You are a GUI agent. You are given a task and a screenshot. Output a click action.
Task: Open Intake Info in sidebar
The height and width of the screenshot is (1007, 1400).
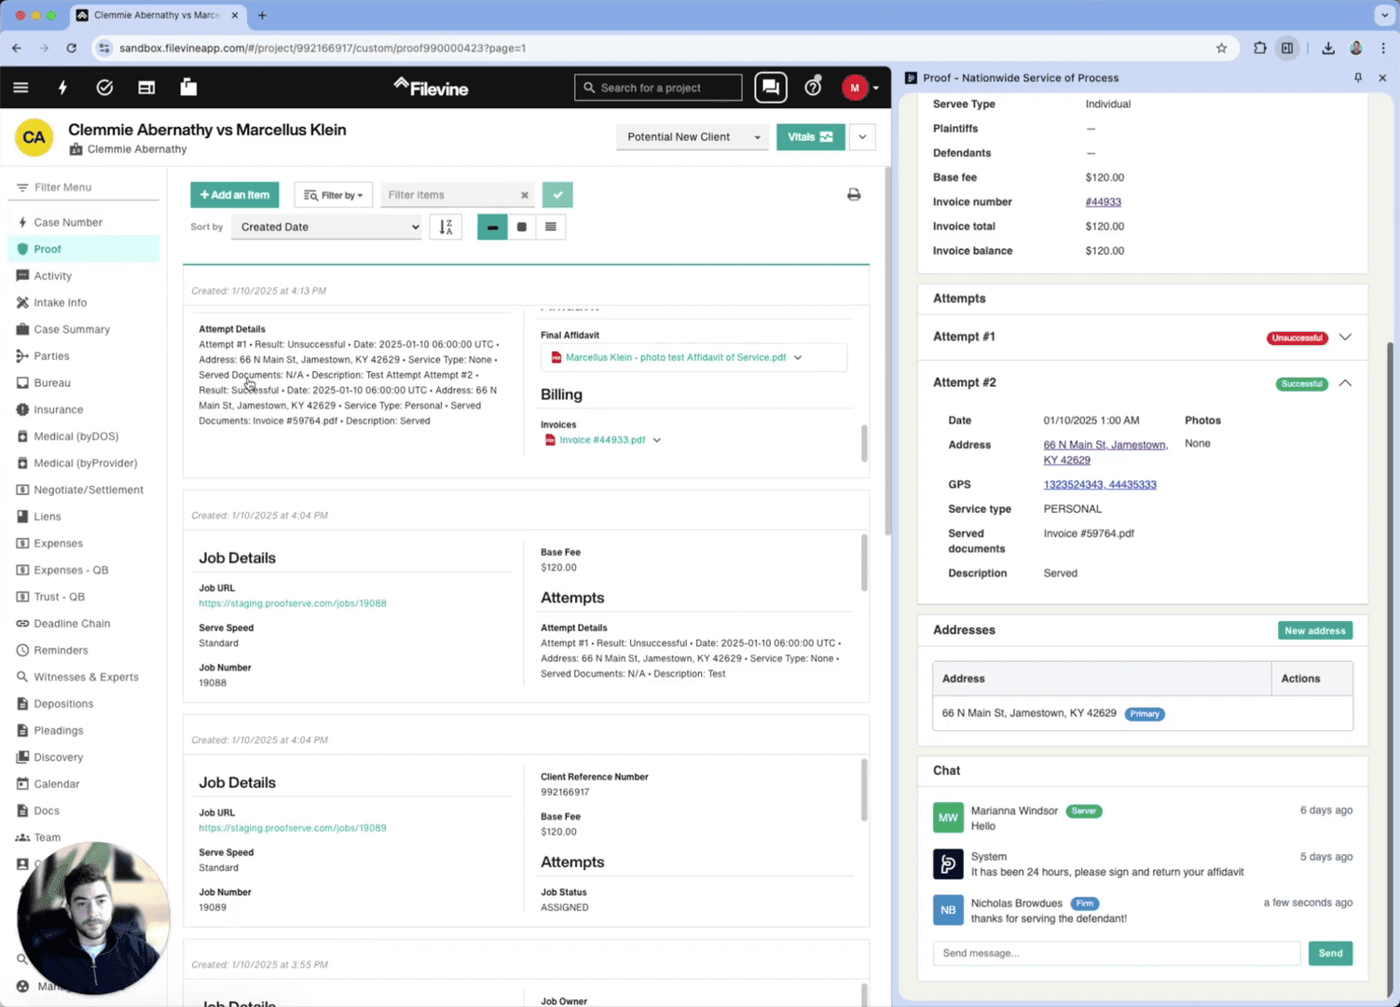pos(60,303)
